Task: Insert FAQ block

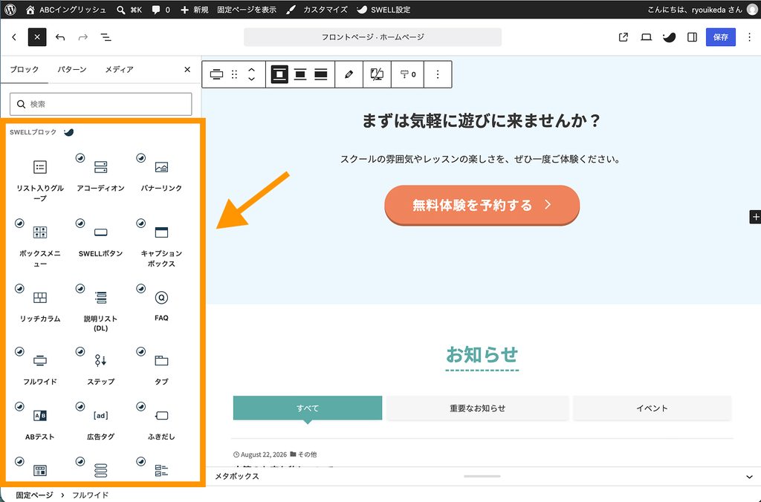Action: point(161,305)
